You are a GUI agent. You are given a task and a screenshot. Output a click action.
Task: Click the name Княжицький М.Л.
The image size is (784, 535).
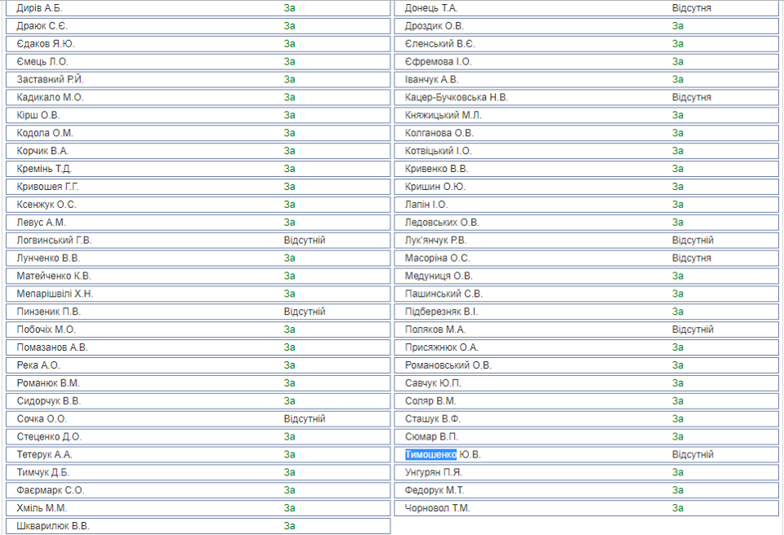click(x=443, y=115)
